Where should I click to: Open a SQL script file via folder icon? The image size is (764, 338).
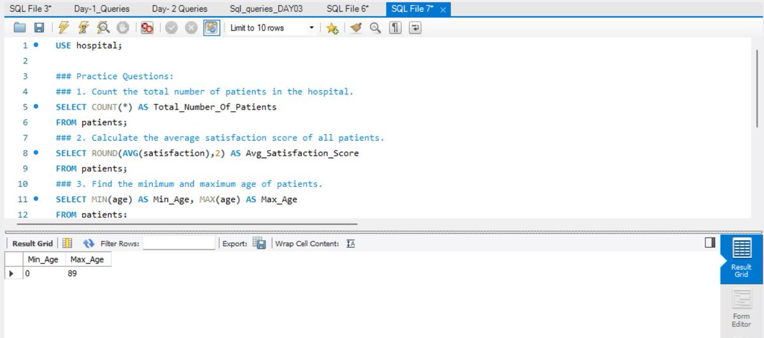click(x=20, y=28)
